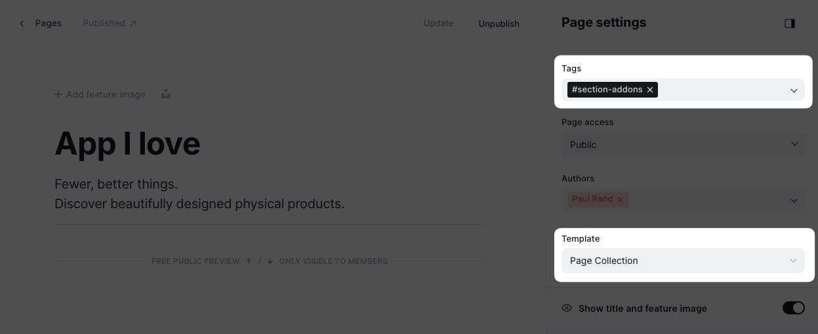Click the public preview up arrow
818x334 pixels.
click(249, 261)
